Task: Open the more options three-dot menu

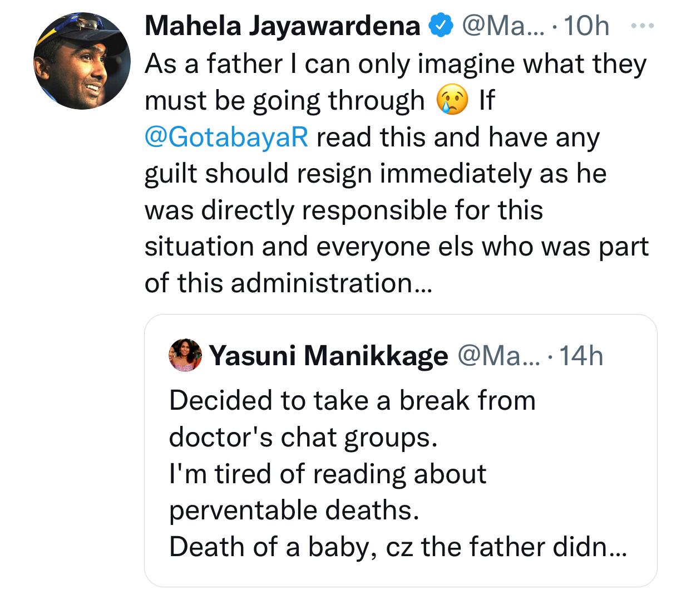Action: (x=645, y=26)
